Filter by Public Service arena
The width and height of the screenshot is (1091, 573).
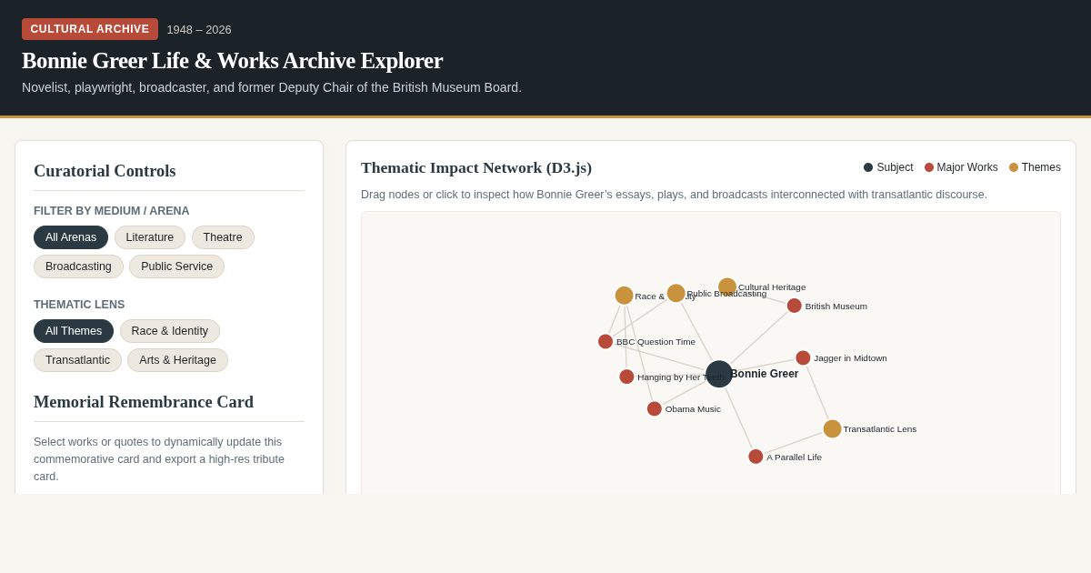pos(176,266)
